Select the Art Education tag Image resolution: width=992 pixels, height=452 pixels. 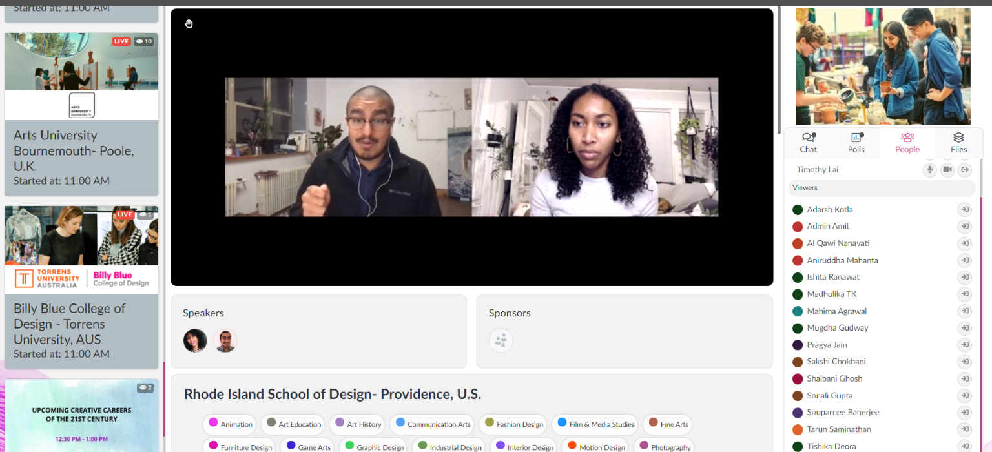[293, 424]
